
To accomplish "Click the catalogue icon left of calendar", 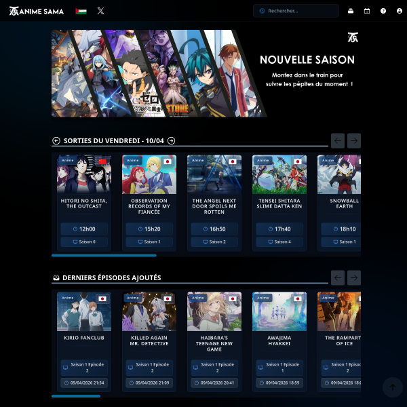I will coord(351,11).
